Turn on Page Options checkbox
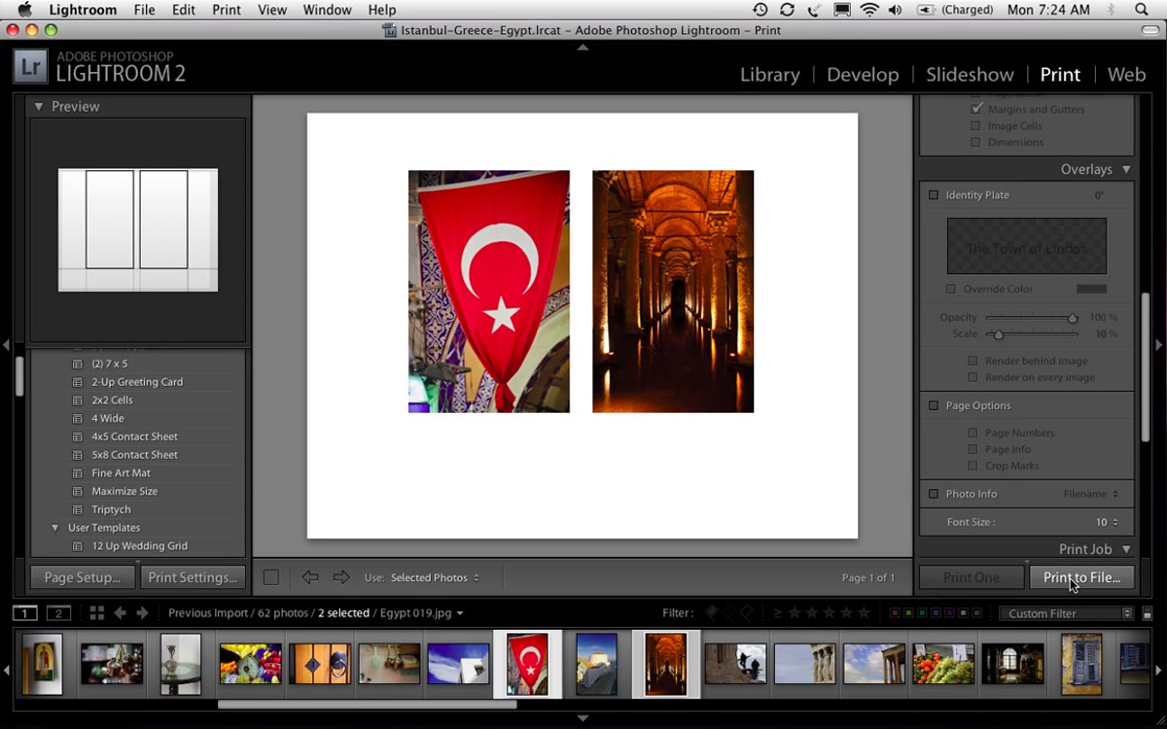Screen dimensions: 1167x729 934,405
